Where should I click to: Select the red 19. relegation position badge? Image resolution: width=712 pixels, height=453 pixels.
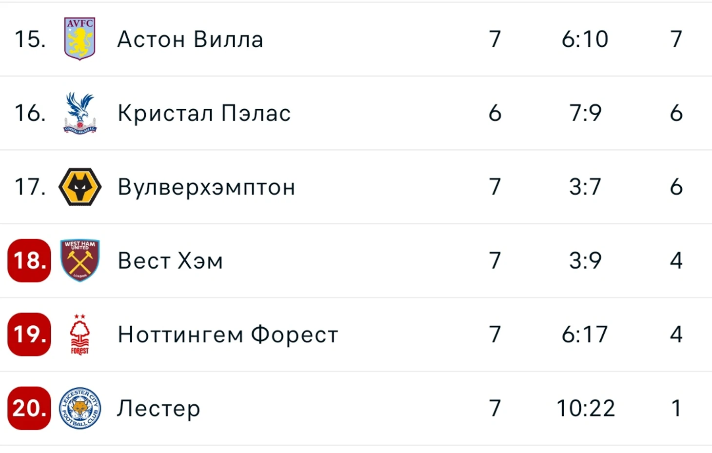[29, 335]
